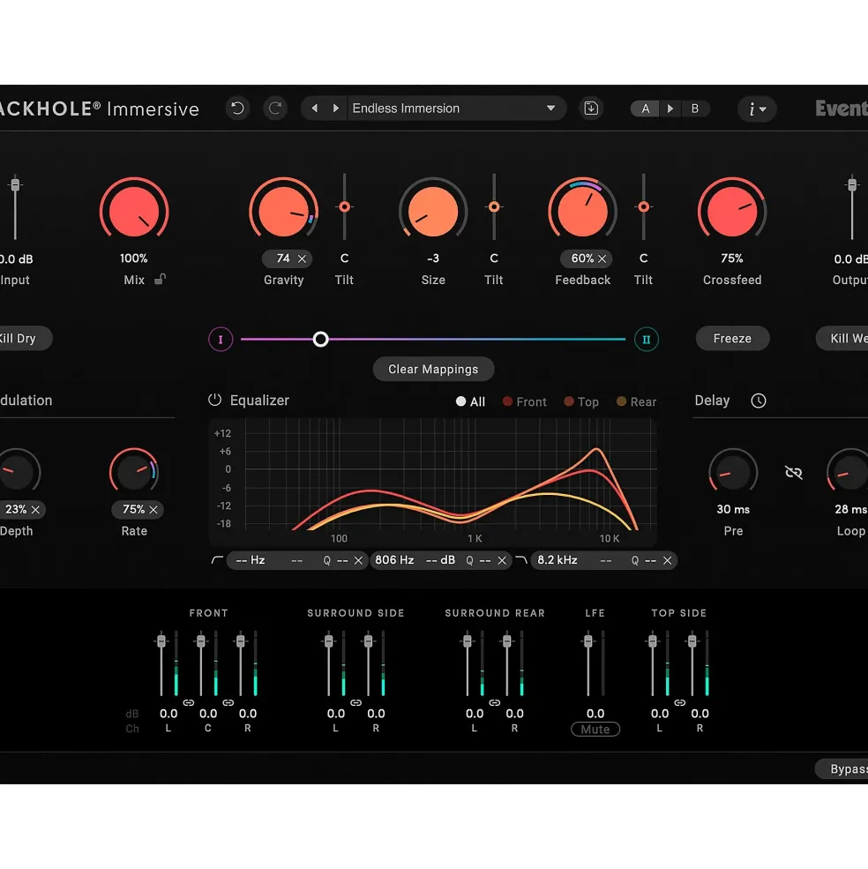Click the Delay tempo sync clock icon
Image resolution: width=868 pixels, height=869 pixels.
[x=759, y=401]
